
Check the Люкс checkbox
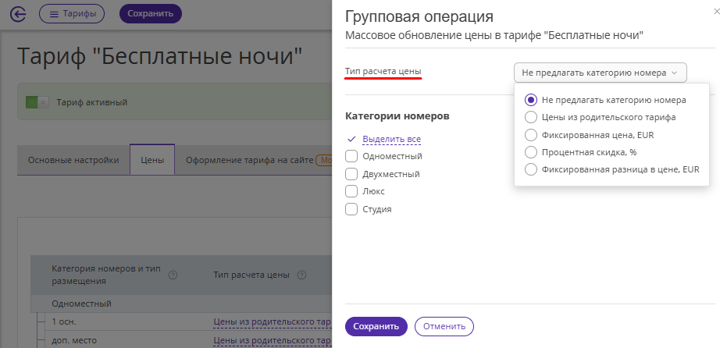coord(351,191)
